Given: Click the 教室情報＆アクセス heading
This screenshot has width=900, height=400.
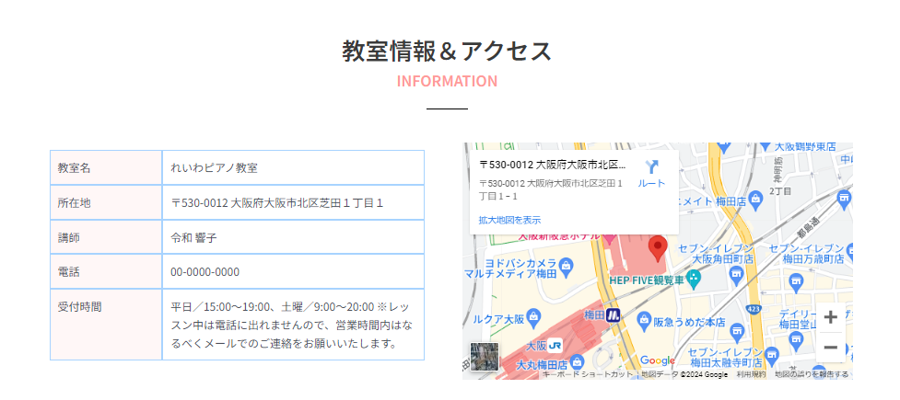Looking at the screenshot, I should point(447,51).
